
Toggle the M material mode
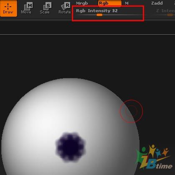click(x=127, y=3)
